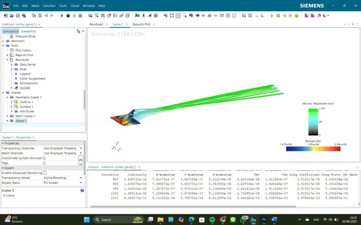Click the New Simulation toolbar icon
Viewport: 361px width, 225px height.
coord(6,15)
